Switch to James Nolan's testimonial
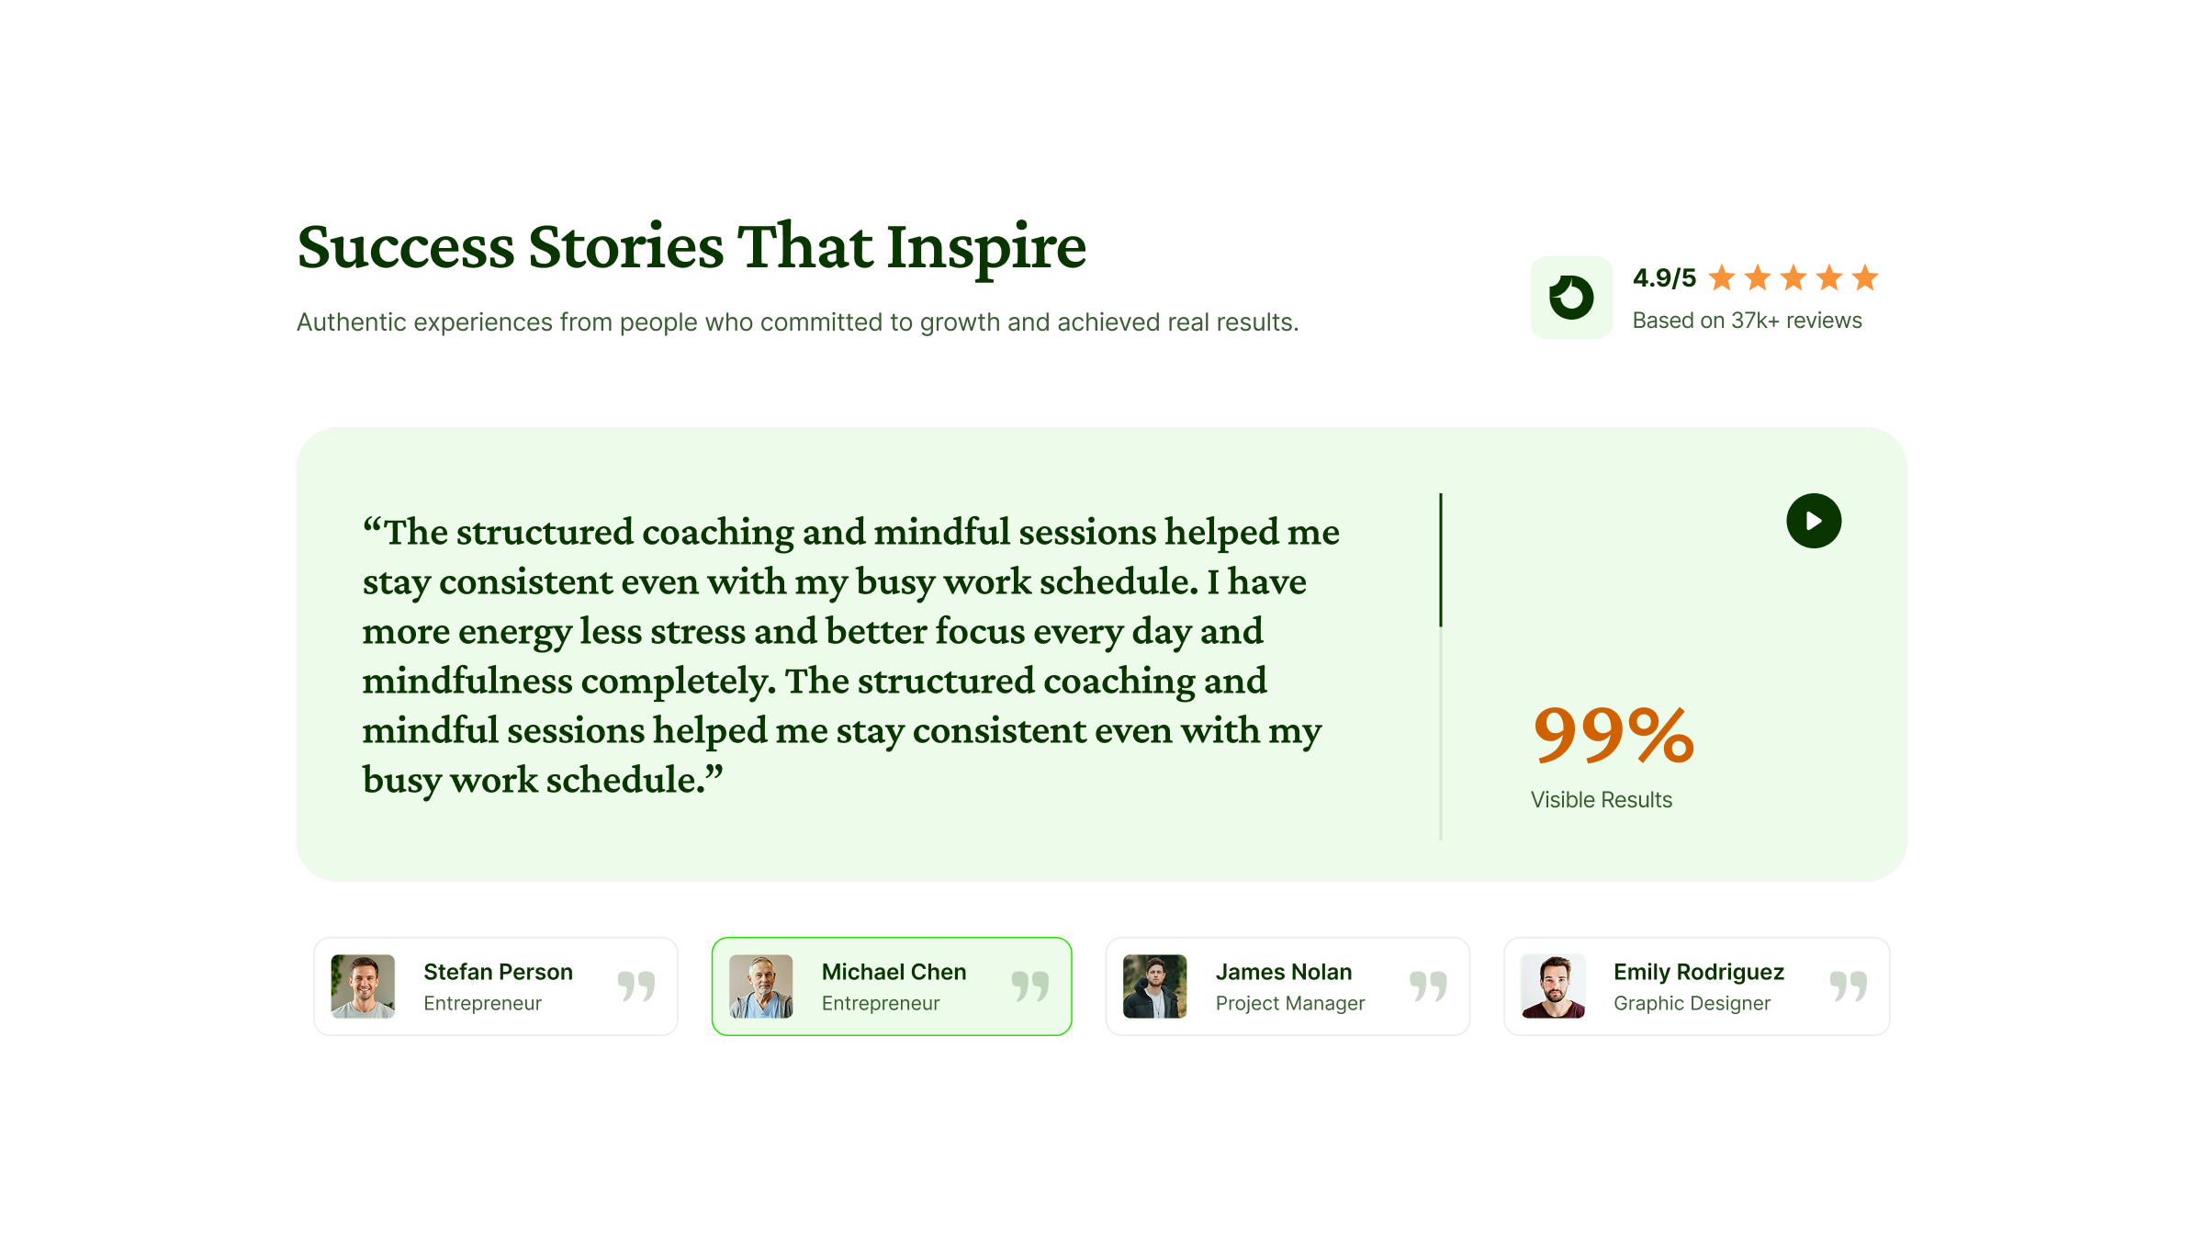 tap(1287, 986)
